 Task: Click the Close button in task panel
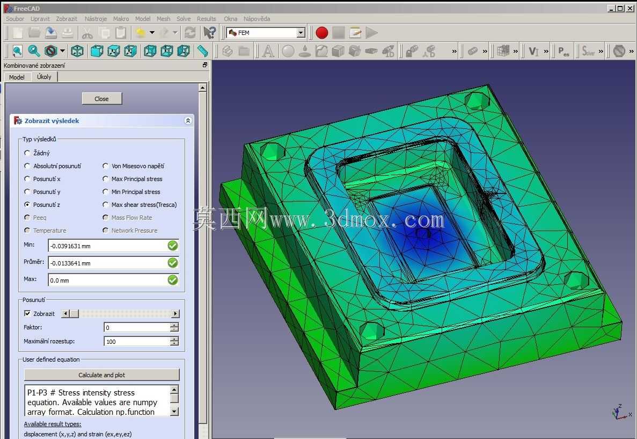(x=101, y=98)
